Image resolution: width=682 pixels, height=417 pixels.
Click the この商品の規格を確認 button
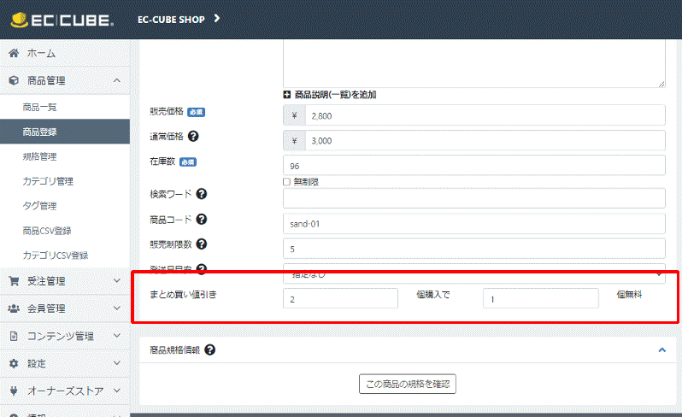click(x=407, y=384)
